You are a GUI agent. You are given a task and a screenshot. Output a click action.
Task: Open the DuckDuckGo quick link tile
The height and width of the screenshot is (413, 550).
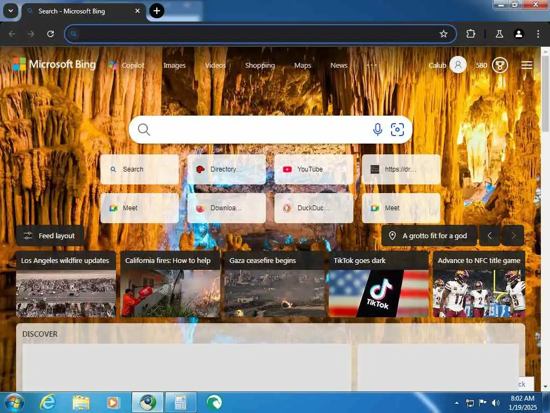314,208
